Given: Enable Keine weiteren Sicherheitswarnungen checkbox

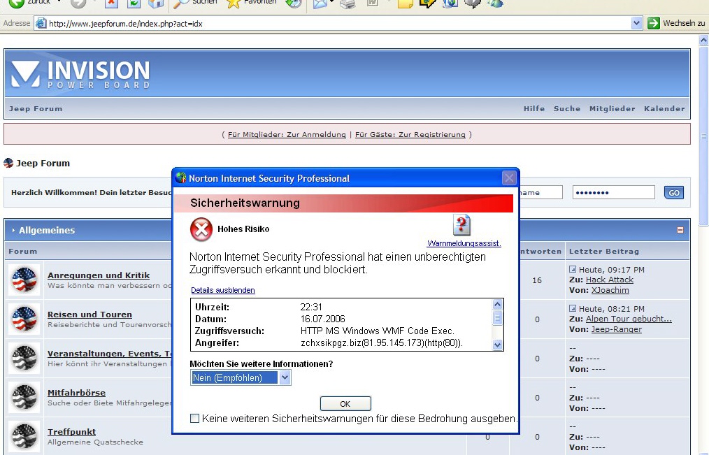Looking at the screenshot, I should click(x=195, y=419).
